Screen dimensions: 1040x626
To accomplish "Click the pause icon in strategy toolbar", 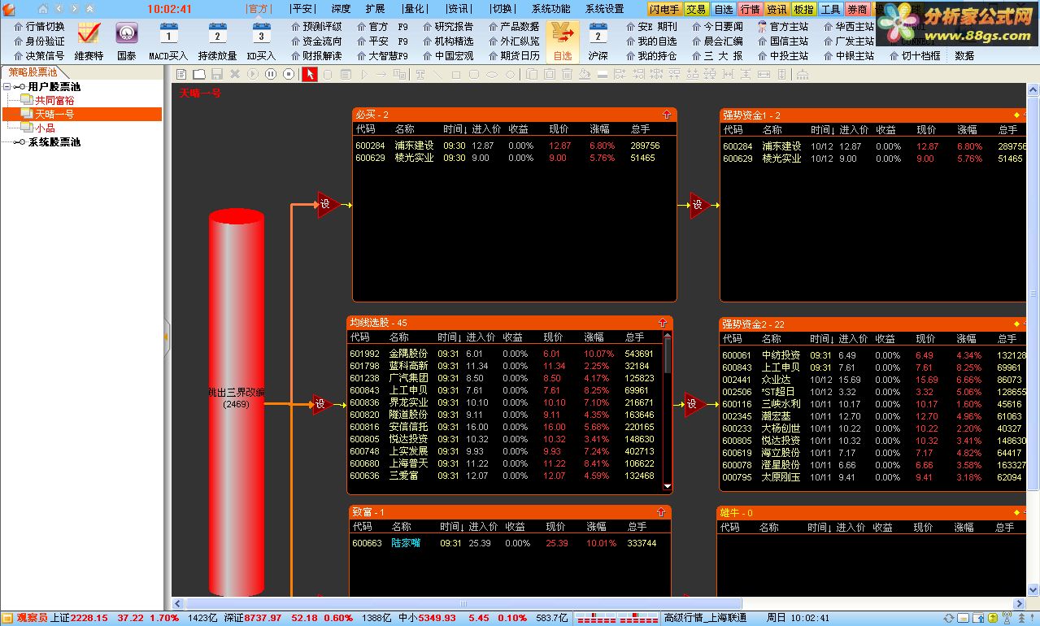I will point(271,74).
